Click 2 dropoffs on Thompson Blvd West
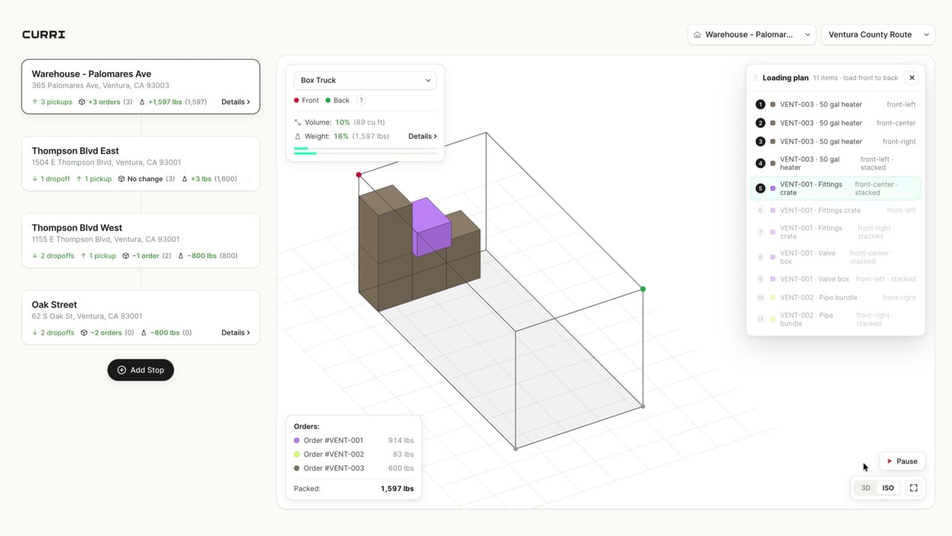Image resolution: width=952 pixels, height=536 pixels. pos(54,255)
